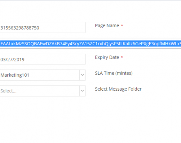
Task: Click the Page Name label
Action: [107, 25]
